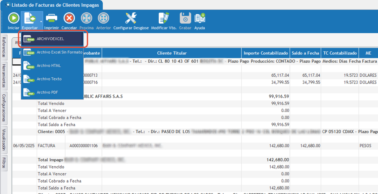Viewport: 378px width, 194px height.
Task: Click the Modificar Vto. icon
Action: 164,18
